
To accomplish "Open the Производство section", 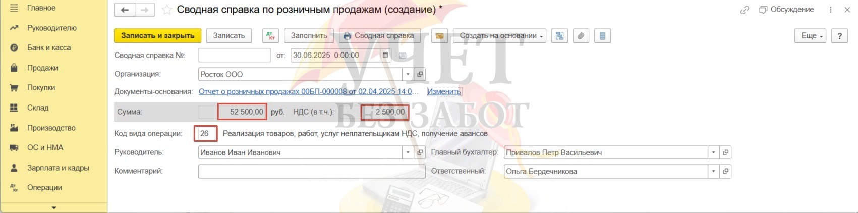I will (x=51, y=128).
